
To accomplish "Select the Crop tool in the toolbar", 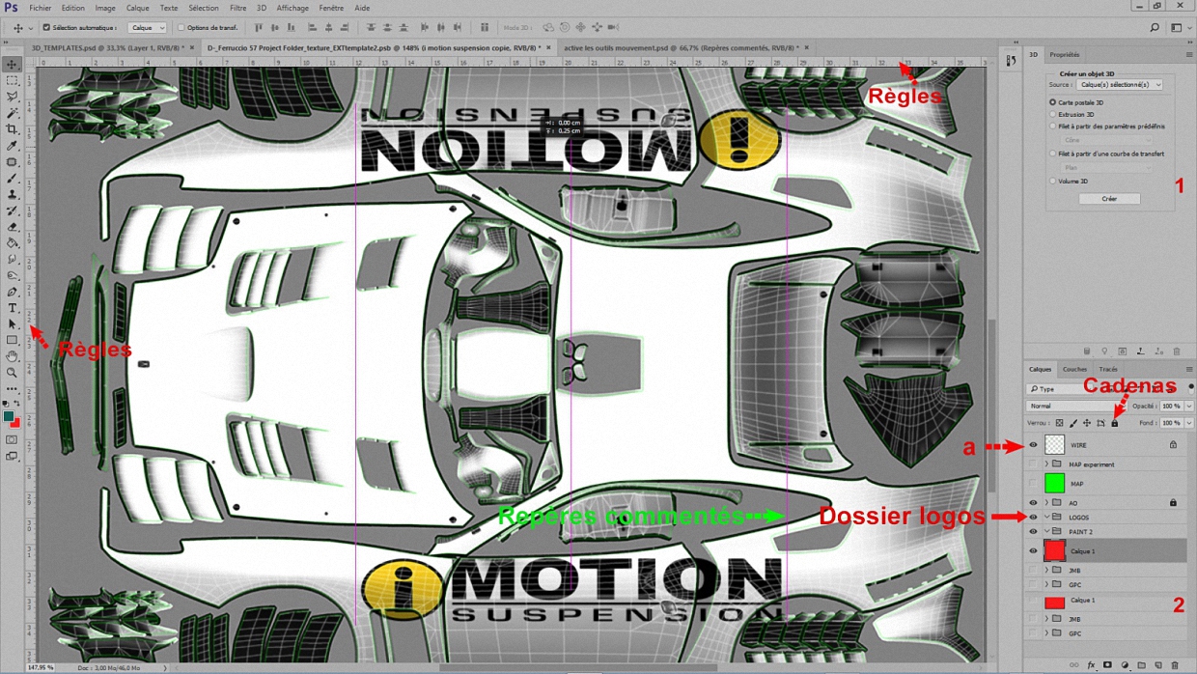I will pos(13,129).
